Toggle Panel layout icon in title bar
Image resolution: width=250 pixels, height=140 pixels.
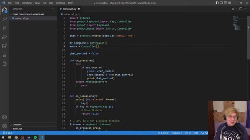click(221, 3)
